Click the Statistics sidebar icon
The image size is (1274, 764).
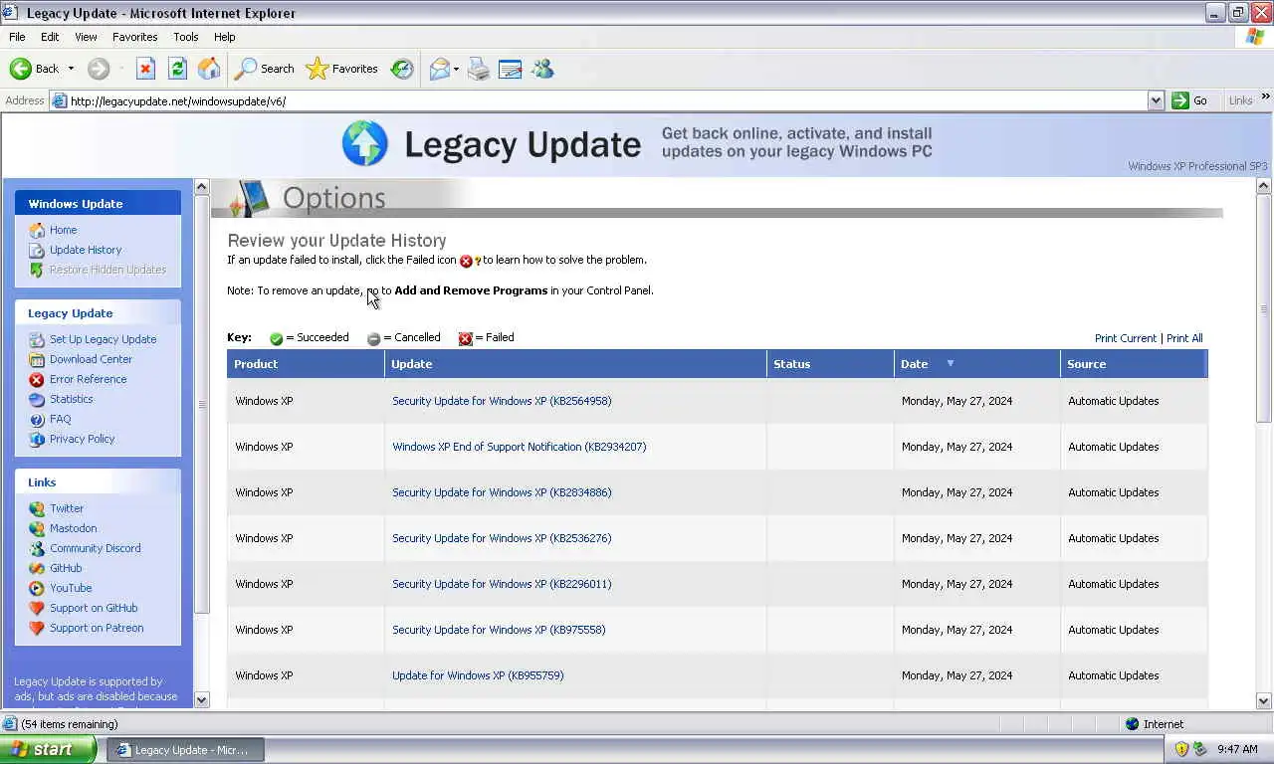(37, 399)
